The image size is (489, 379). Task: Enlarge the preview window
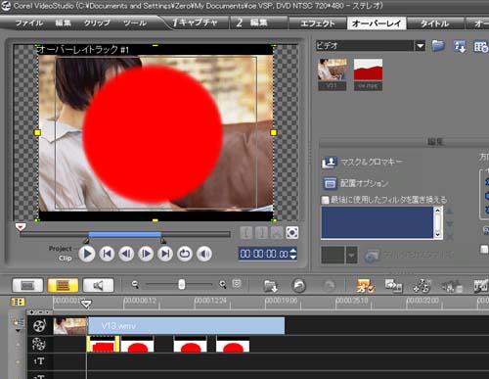coord(292,233)
